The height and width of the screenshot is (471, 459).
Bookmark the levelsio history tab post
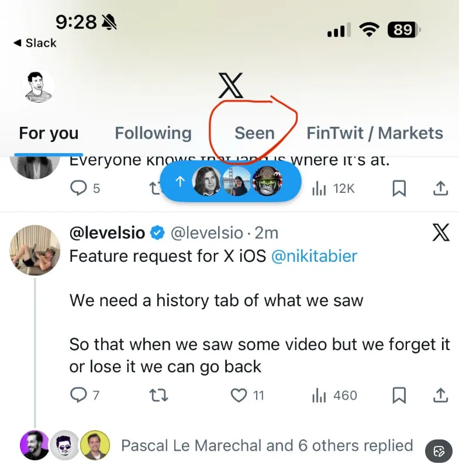[x=399, y=396]
